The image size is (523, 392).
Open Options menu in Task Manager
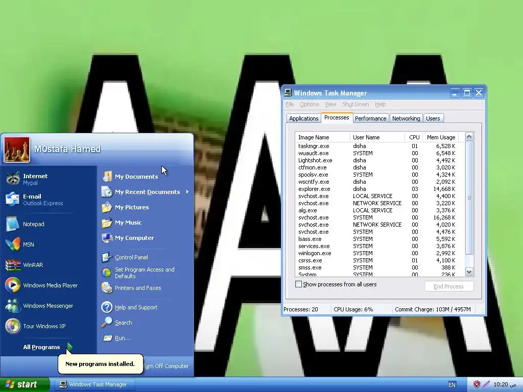309,104
